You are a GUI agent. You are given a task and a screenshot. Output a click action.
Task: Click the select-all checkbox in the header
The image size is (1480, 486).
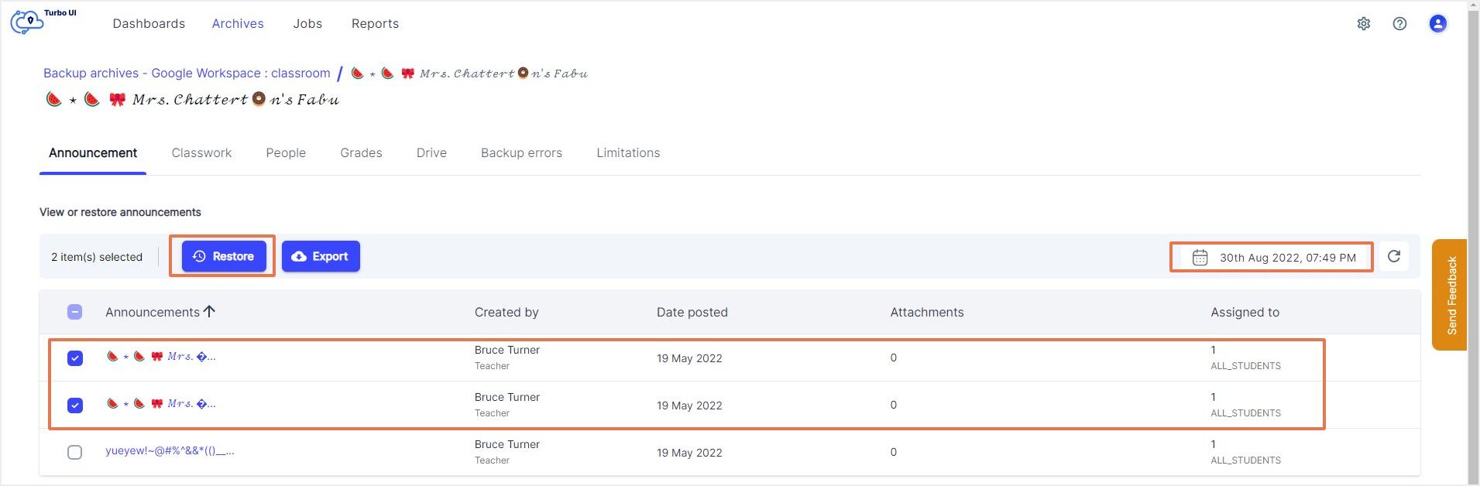[x=74, y=311]
